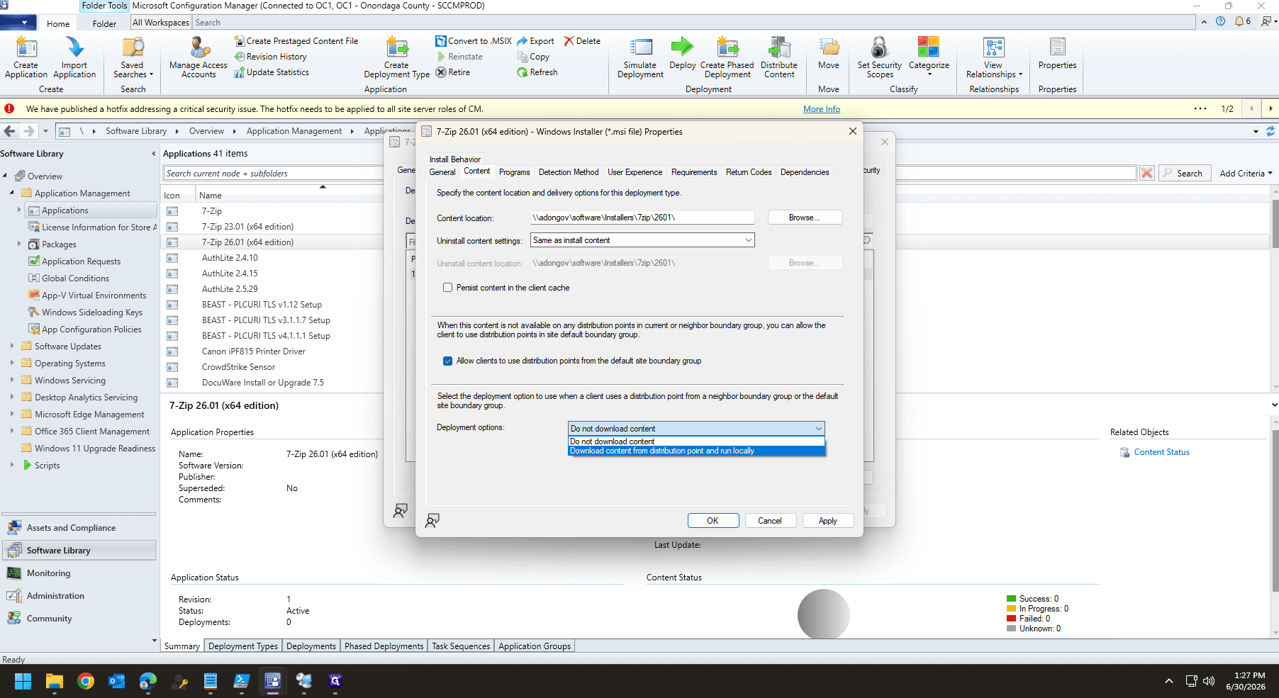Open the Deployment Types bottom tab
Viewport: 1279px width, 698px height.
tap(243, 646)
